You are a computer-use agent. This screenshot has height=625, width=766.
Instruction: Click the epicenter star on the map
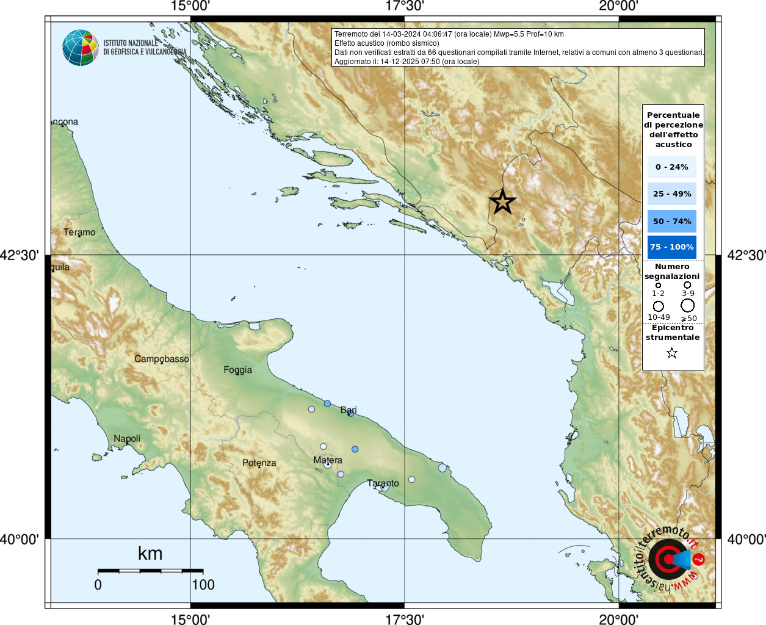click(502, 202)
